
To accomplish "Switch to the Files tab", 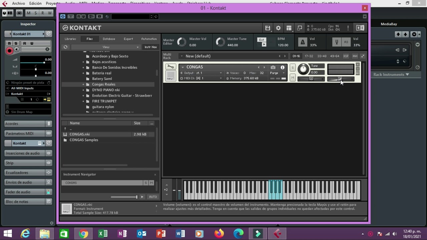I will [90, 39].
